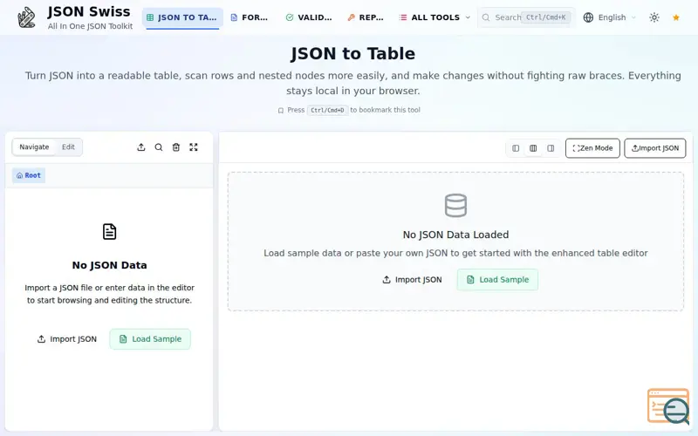Viewport: 698px width, 436px height.
Task: Click Import JSON in the left panel
Action: 67,339
